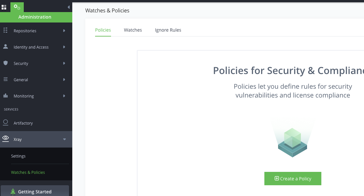
Task: Select the Security shield icon
Action: (5, 63)
